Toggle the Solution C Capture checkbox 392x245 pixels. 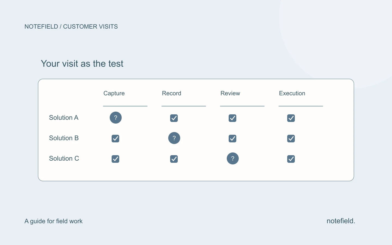(115, 159)
